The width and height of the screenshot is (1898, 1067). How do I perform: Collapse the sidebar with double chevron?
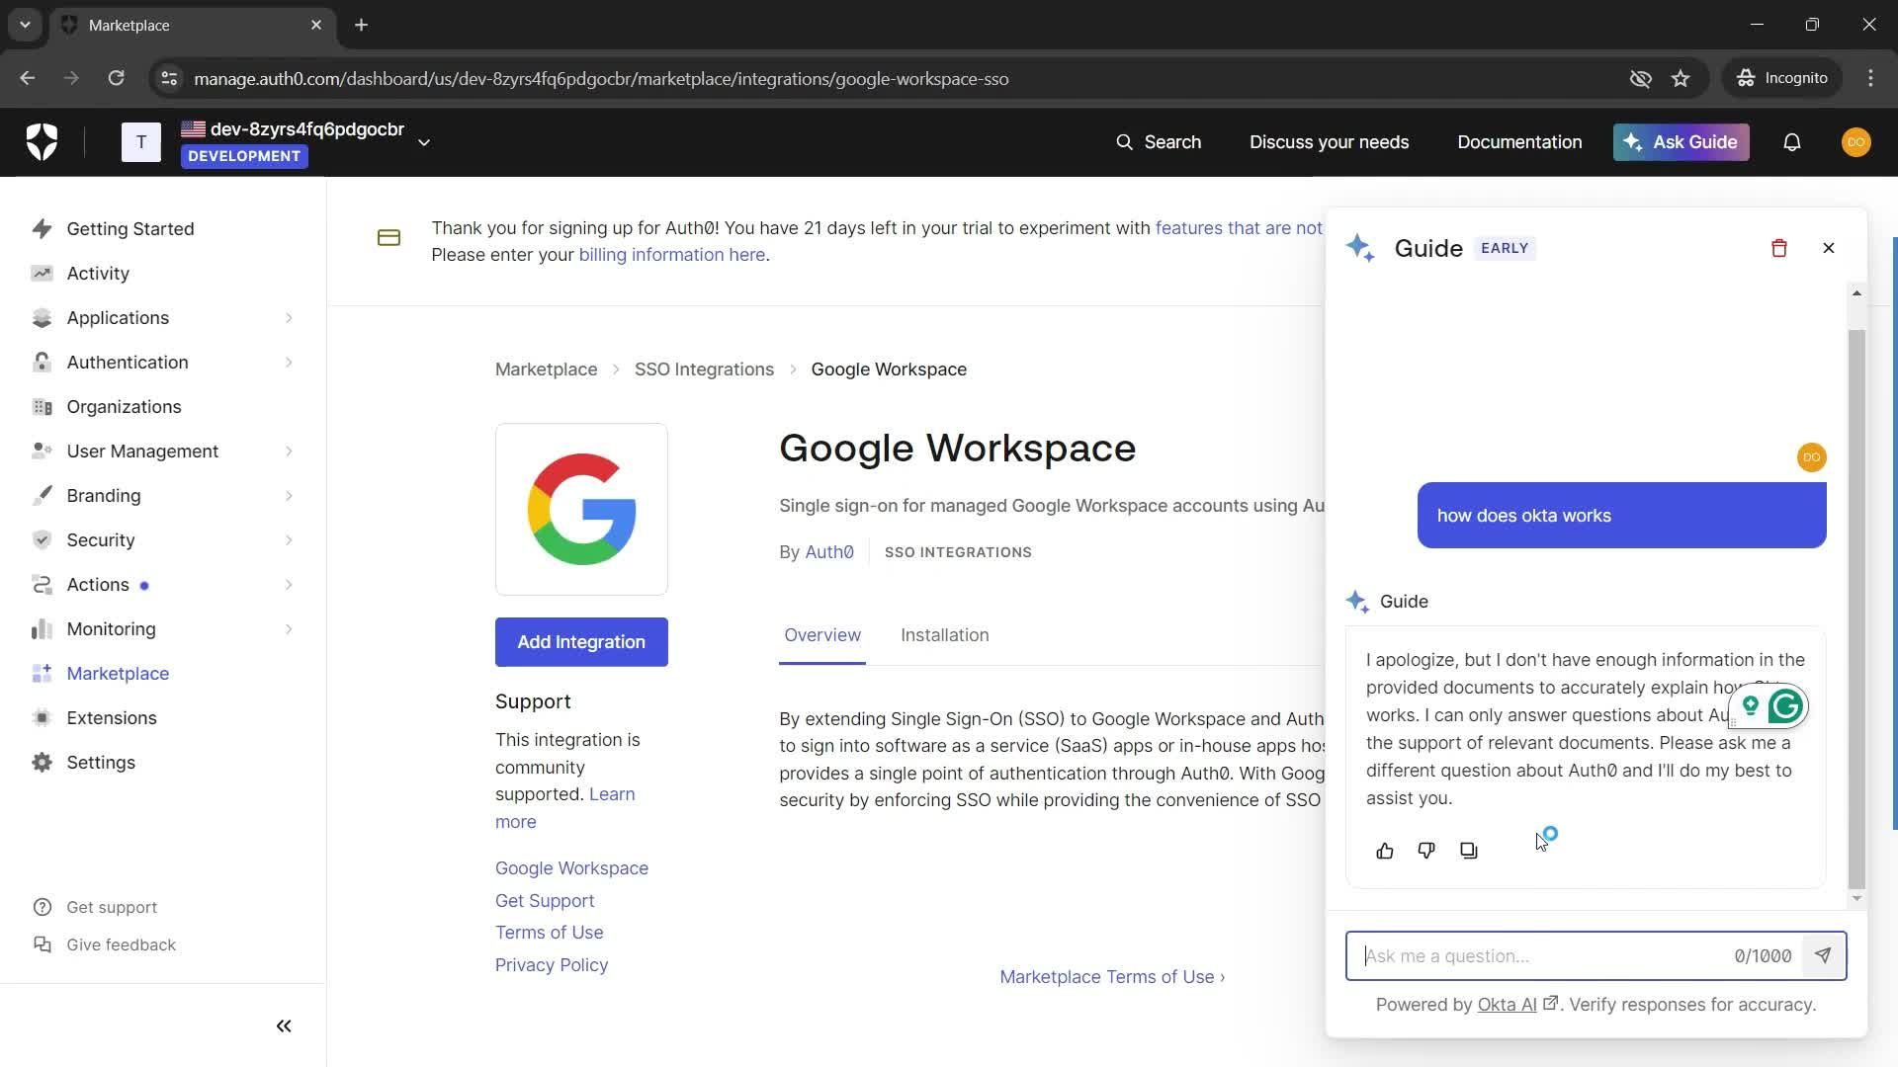coord(284,1026)
